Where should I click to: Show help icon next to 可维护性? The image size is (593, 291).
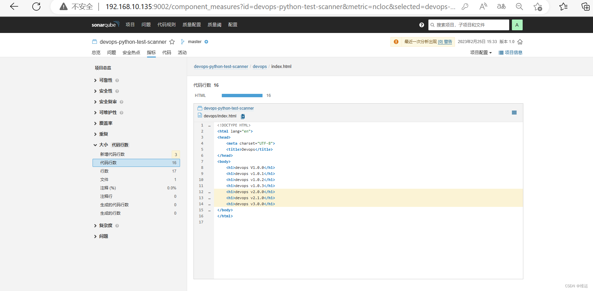click(x=121, y=113)
